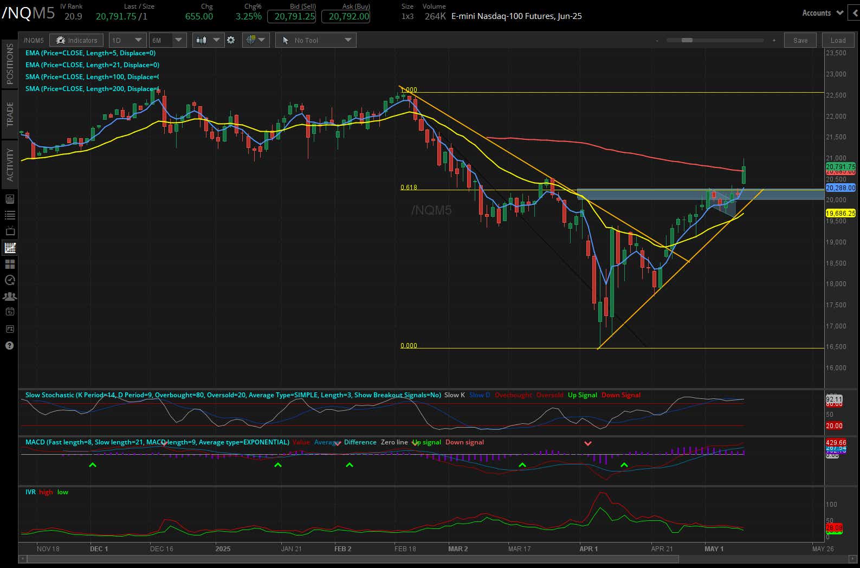This screenshot has height=568, width=860.
Task: Open the watchlist list icon in sidebar
Action: click(x=10, y=215)
